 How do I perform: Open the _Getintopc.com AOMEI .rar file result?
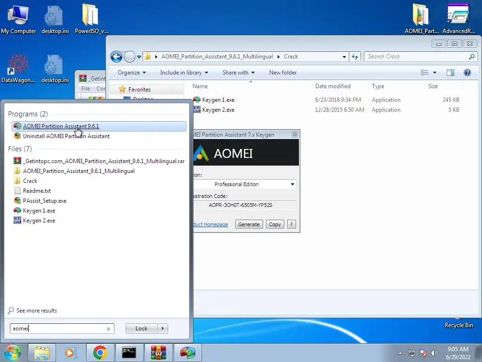(x=99, y=161)
